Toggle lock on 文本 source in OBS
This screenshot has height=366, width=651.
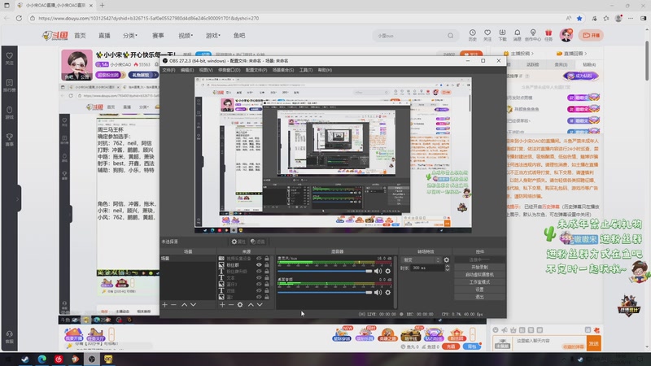pos(267,277)
